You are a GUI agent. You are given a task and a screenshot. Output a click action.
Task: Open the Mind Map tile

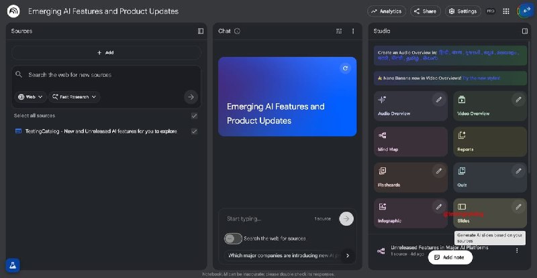[x=410, y=142]
